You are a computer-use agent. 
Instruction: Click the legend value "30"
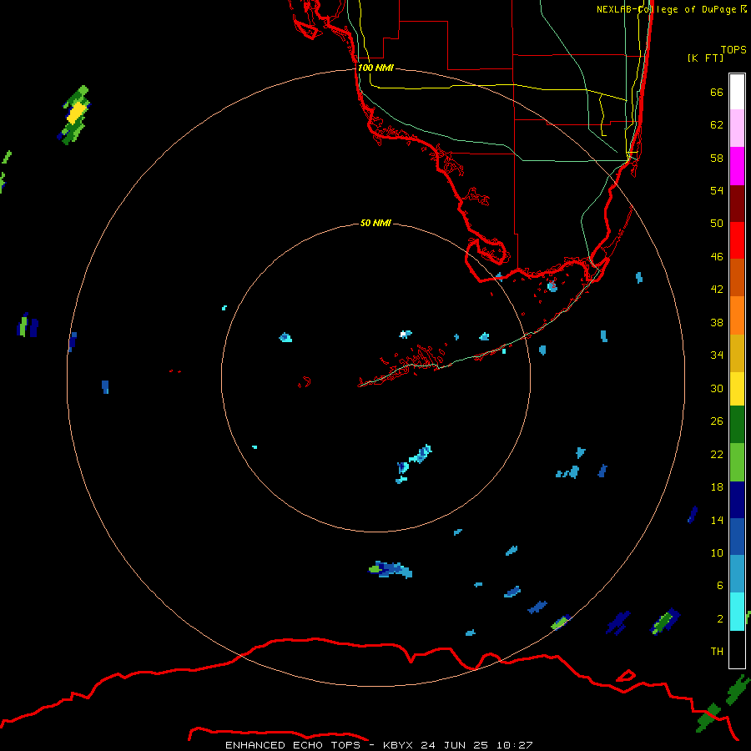click(717, 388)
